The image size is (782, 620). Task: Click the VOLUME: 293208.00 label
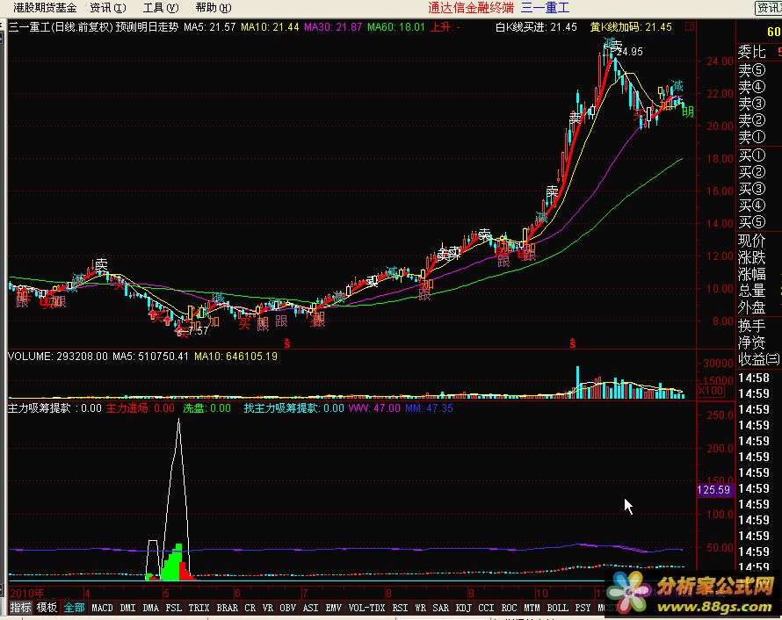[58, 357]
